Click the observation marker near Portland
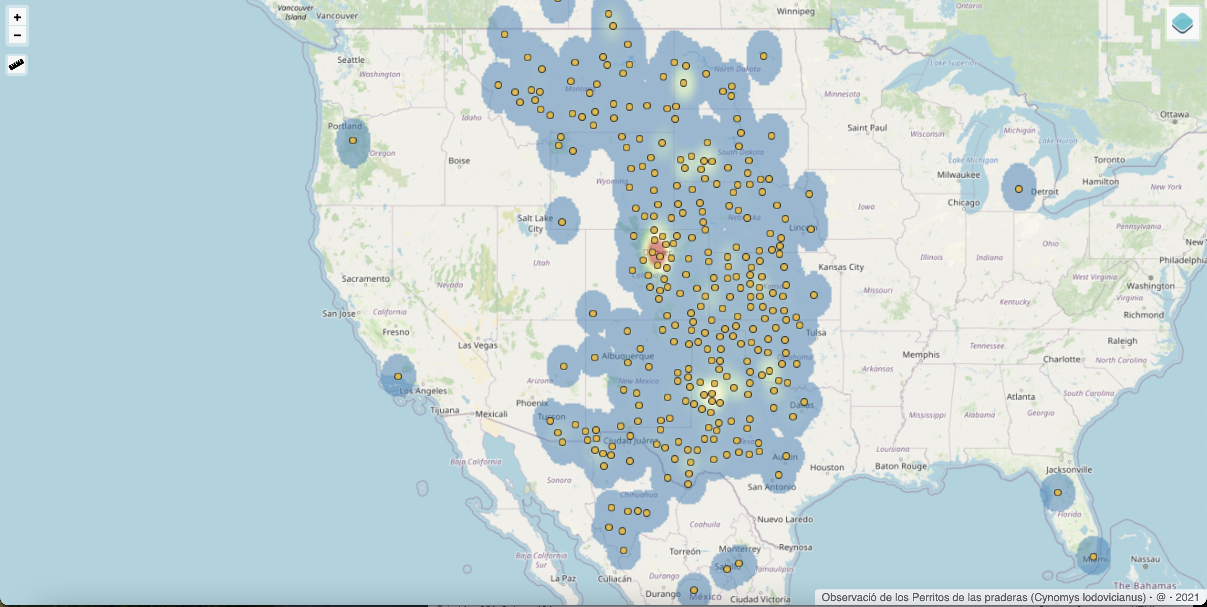This screenshot has width=1207, height=607. click(353, 140)
